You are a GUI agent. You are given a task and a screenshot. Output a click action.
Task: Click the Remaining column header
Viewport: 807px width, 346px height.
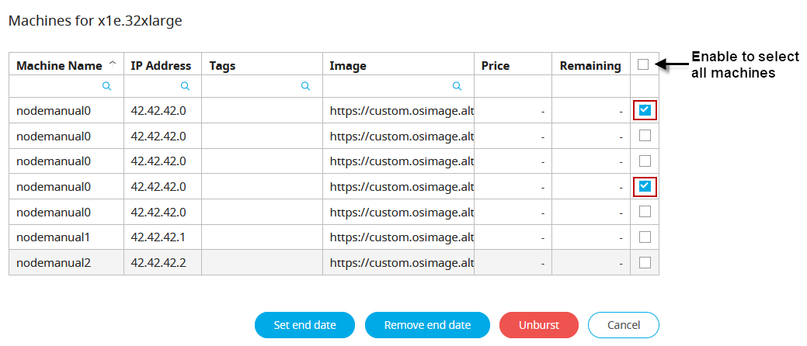click(x=590, y=65)
